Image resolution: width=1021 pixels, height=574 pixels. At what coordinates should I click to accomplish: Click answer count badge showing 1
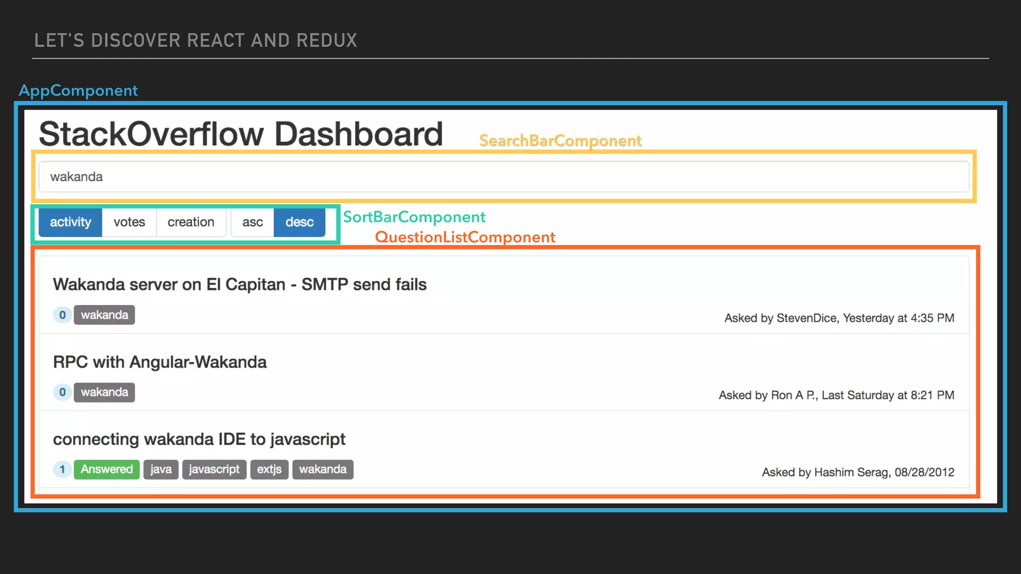(62, 469)
